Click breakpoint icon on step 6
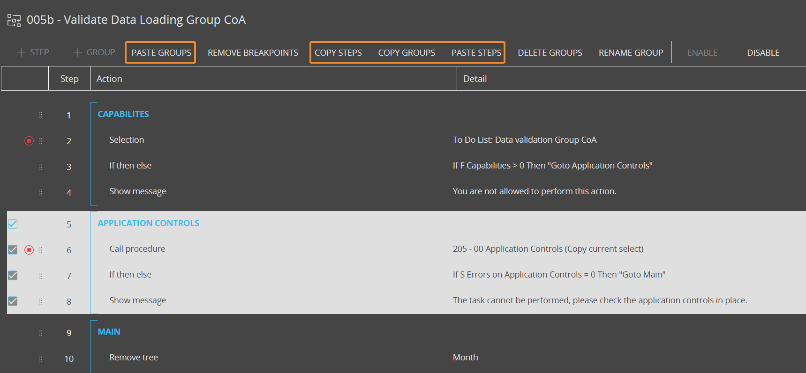 [29, 250]
